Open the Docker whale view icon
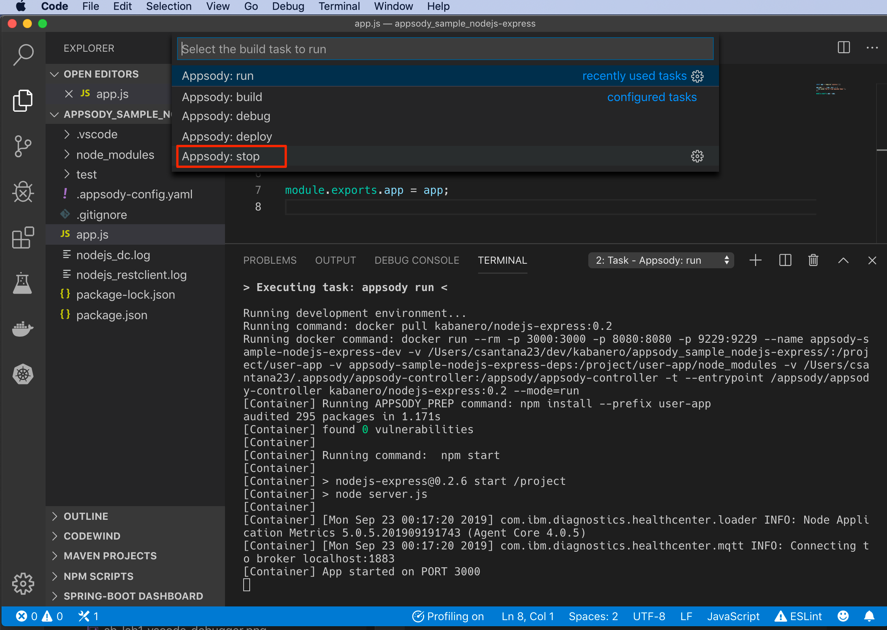The image size is (887, 630). [23, 329]
